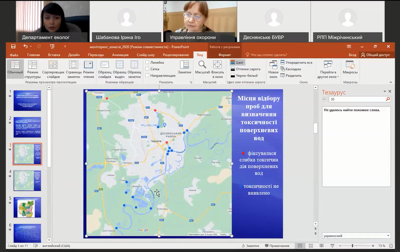The width and height of the screenshot is (400, 252).
Task: Open the Thesaurus pane options arrow
Action: click(385, 92)
